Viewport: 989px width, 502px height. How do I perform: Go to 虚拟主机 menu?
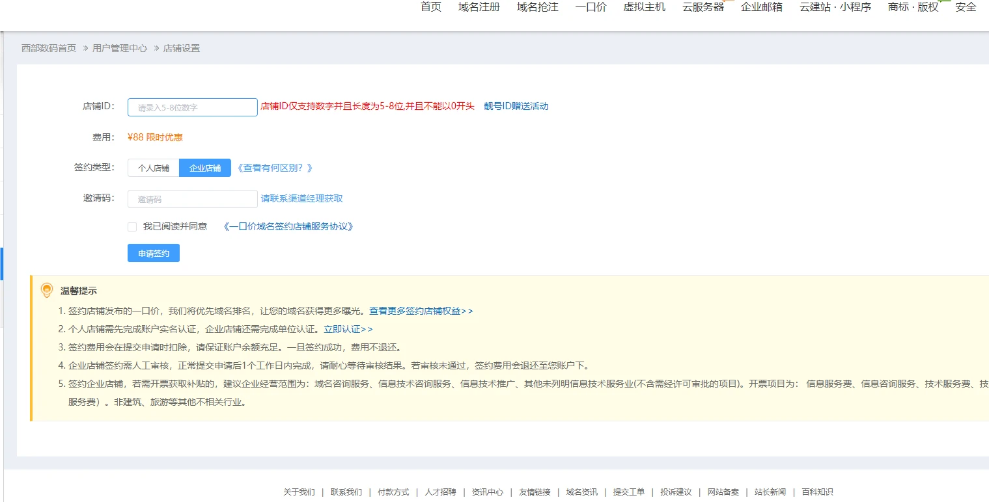pos(644,7)
